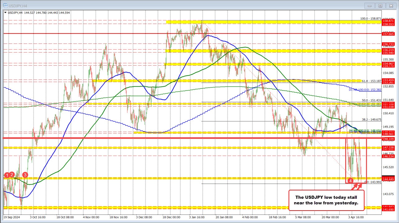Click the restore window icon in the title bar
The height and width of the screenshot is (223, 399).
[380, 6]
